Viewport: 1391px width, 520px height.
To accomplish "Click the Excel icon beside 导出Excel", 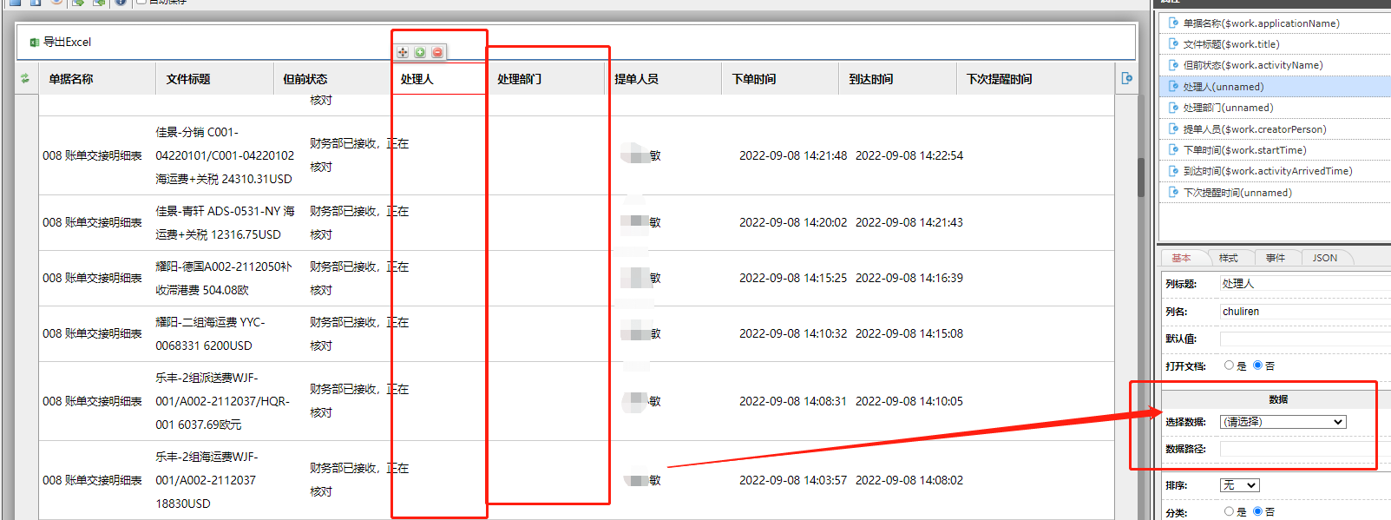I will (35, 43).
